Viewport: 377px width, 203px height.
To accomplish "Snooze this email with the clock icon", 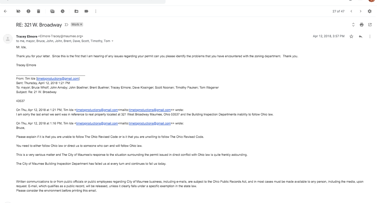I will point(62,11).
